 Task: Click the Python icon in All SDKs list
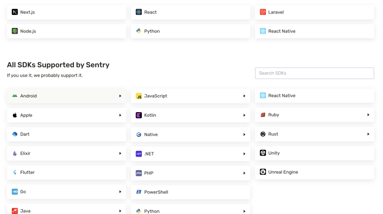tap(139, 211)
